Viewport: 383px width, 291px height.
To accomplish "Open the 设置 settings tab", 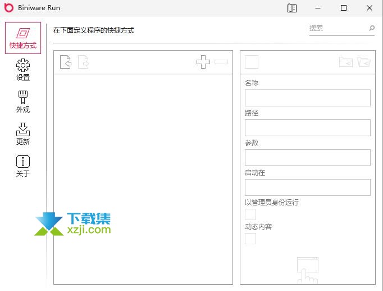I will tap(23, 70).
